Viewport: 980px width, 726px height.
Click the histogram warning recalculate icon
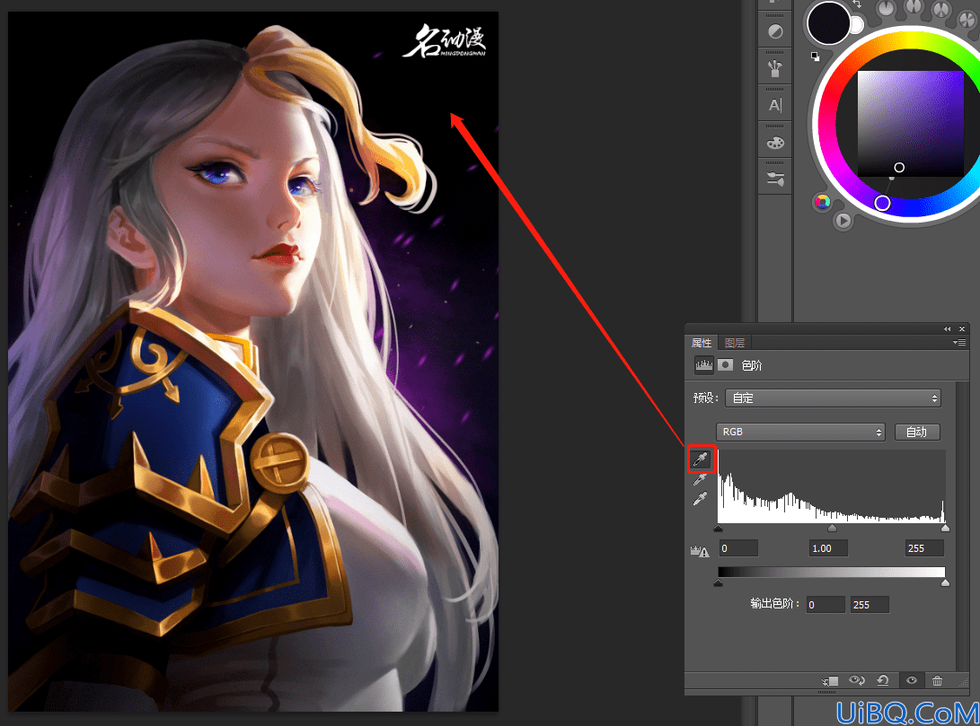(700, 551)
